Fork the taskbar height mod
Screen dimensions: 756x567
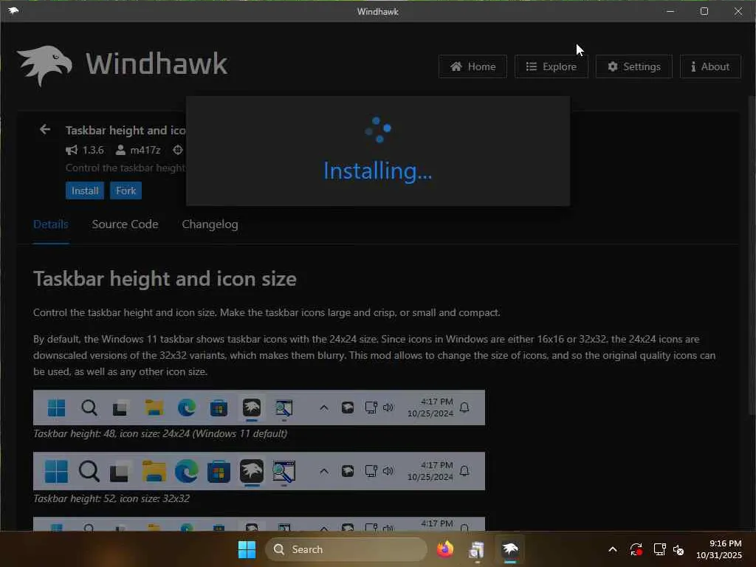(126, 190)
